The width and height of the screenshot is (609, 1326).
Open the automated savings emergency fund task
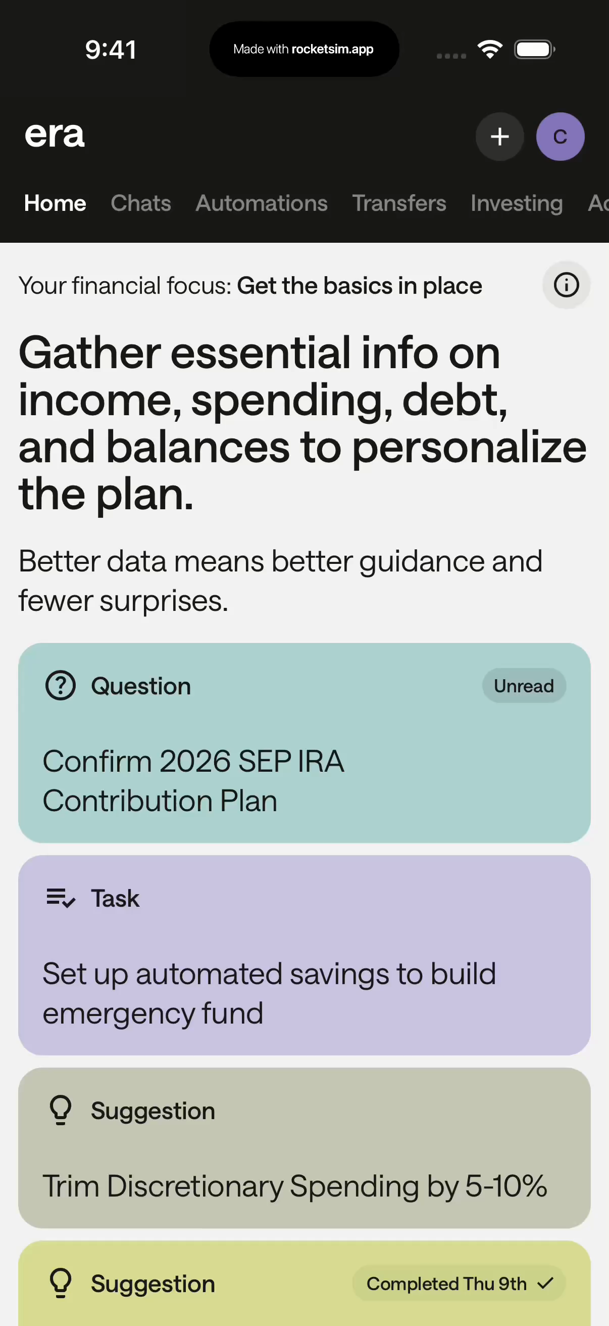point(269,993)
